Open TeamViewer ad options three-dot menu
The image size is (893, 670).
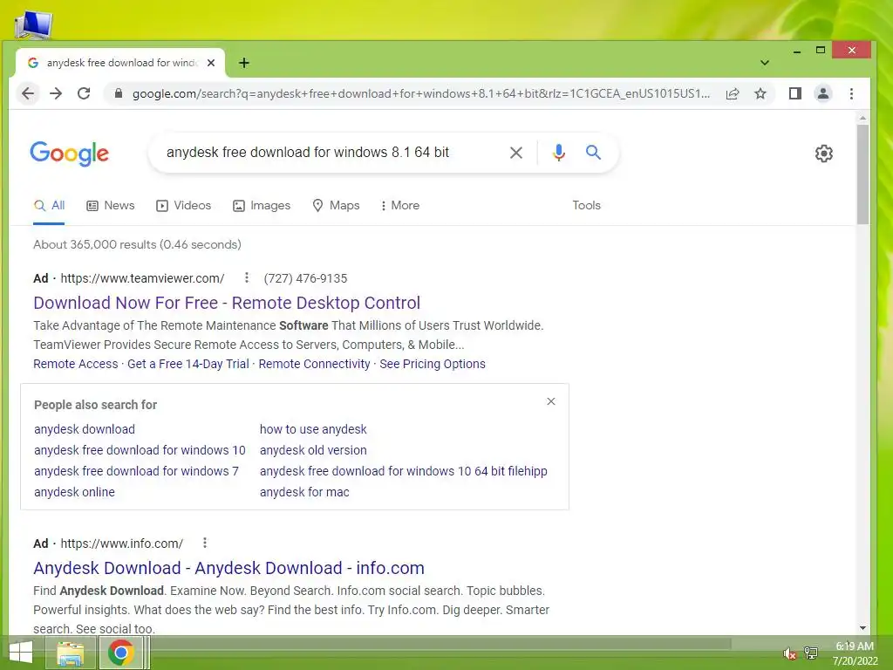247,277
